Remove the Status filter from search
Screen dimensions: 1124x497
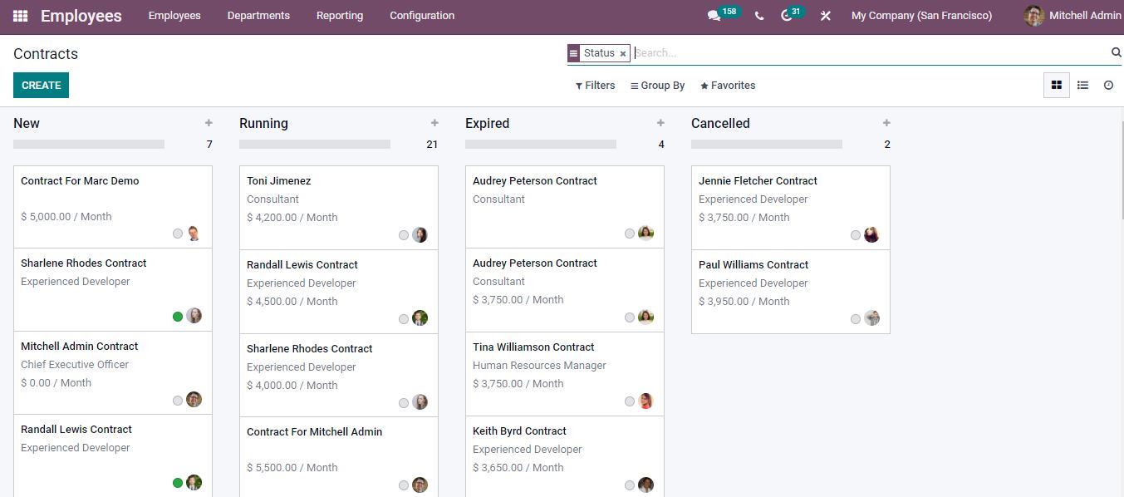coord(623,52)
